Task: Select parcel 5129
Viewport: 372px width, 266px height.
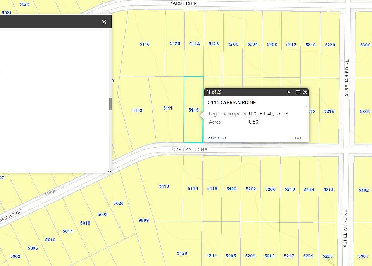Action: click(x=182, y=253)
